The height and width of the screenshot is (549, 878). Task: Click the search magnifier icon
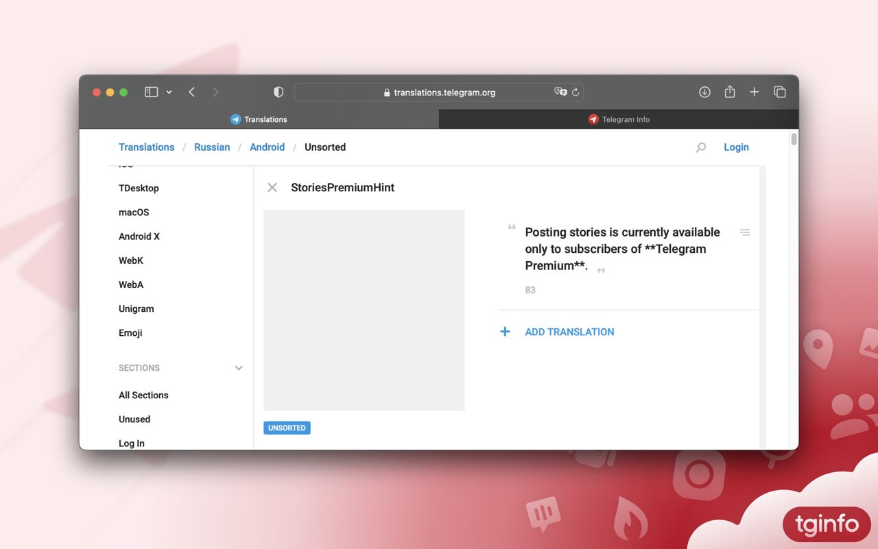(x=700, y=147)
